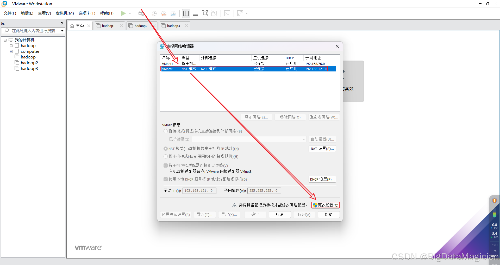Click the console view toolbar icon
Image resolution: width=500 pixels, height=265 pixels.
coord(227,13)
